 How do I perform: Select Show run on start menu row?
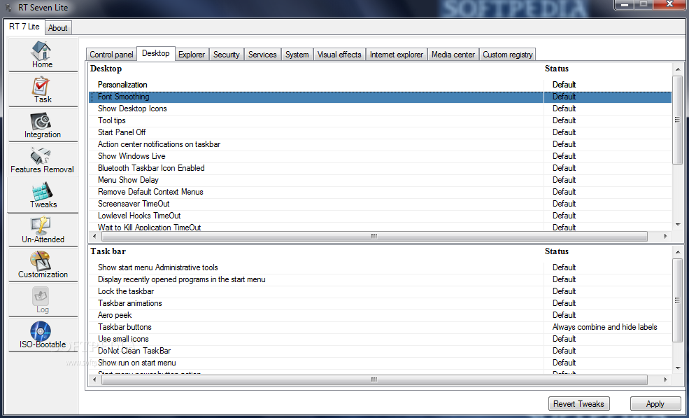(381, 363)
